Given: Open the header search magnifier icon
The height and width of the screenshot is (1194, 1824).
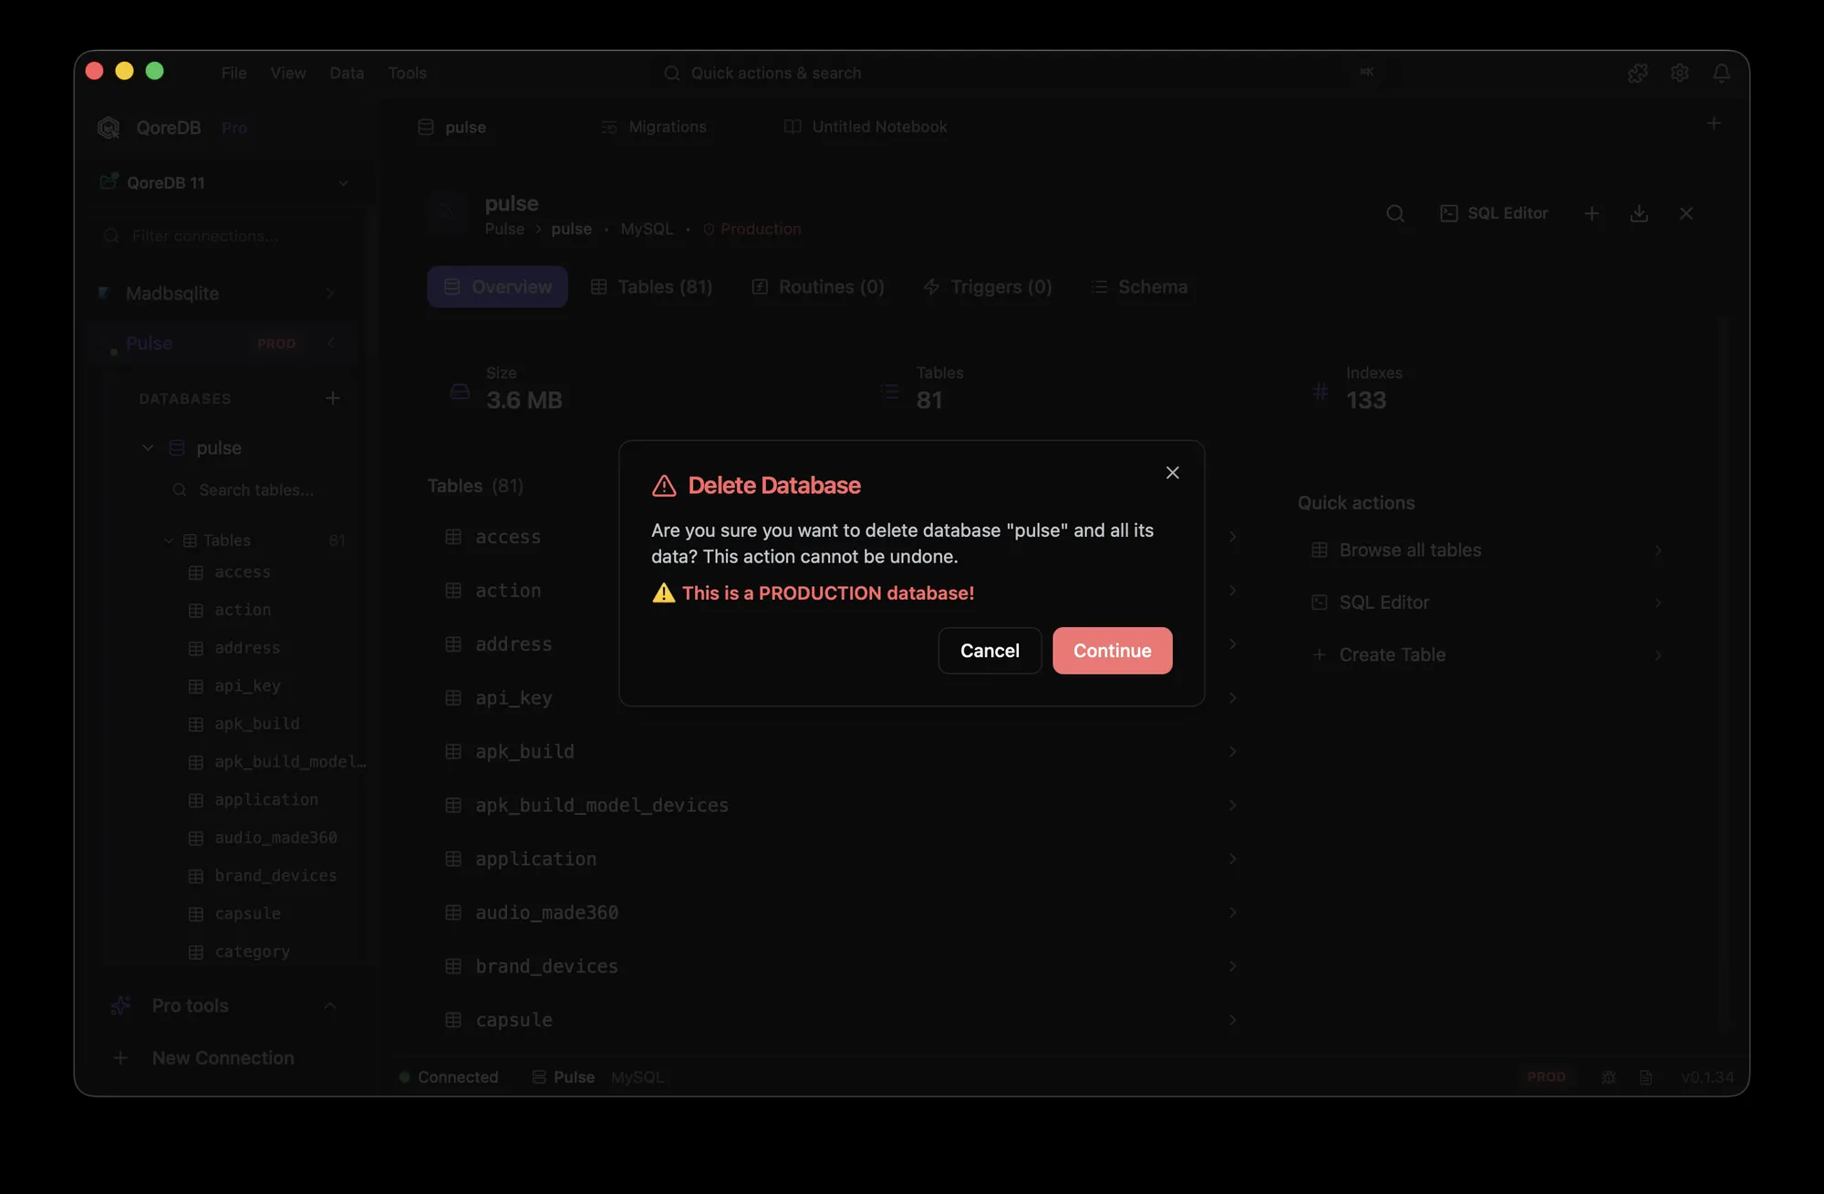Looking at the screenshot, I should pos(1395,213).
